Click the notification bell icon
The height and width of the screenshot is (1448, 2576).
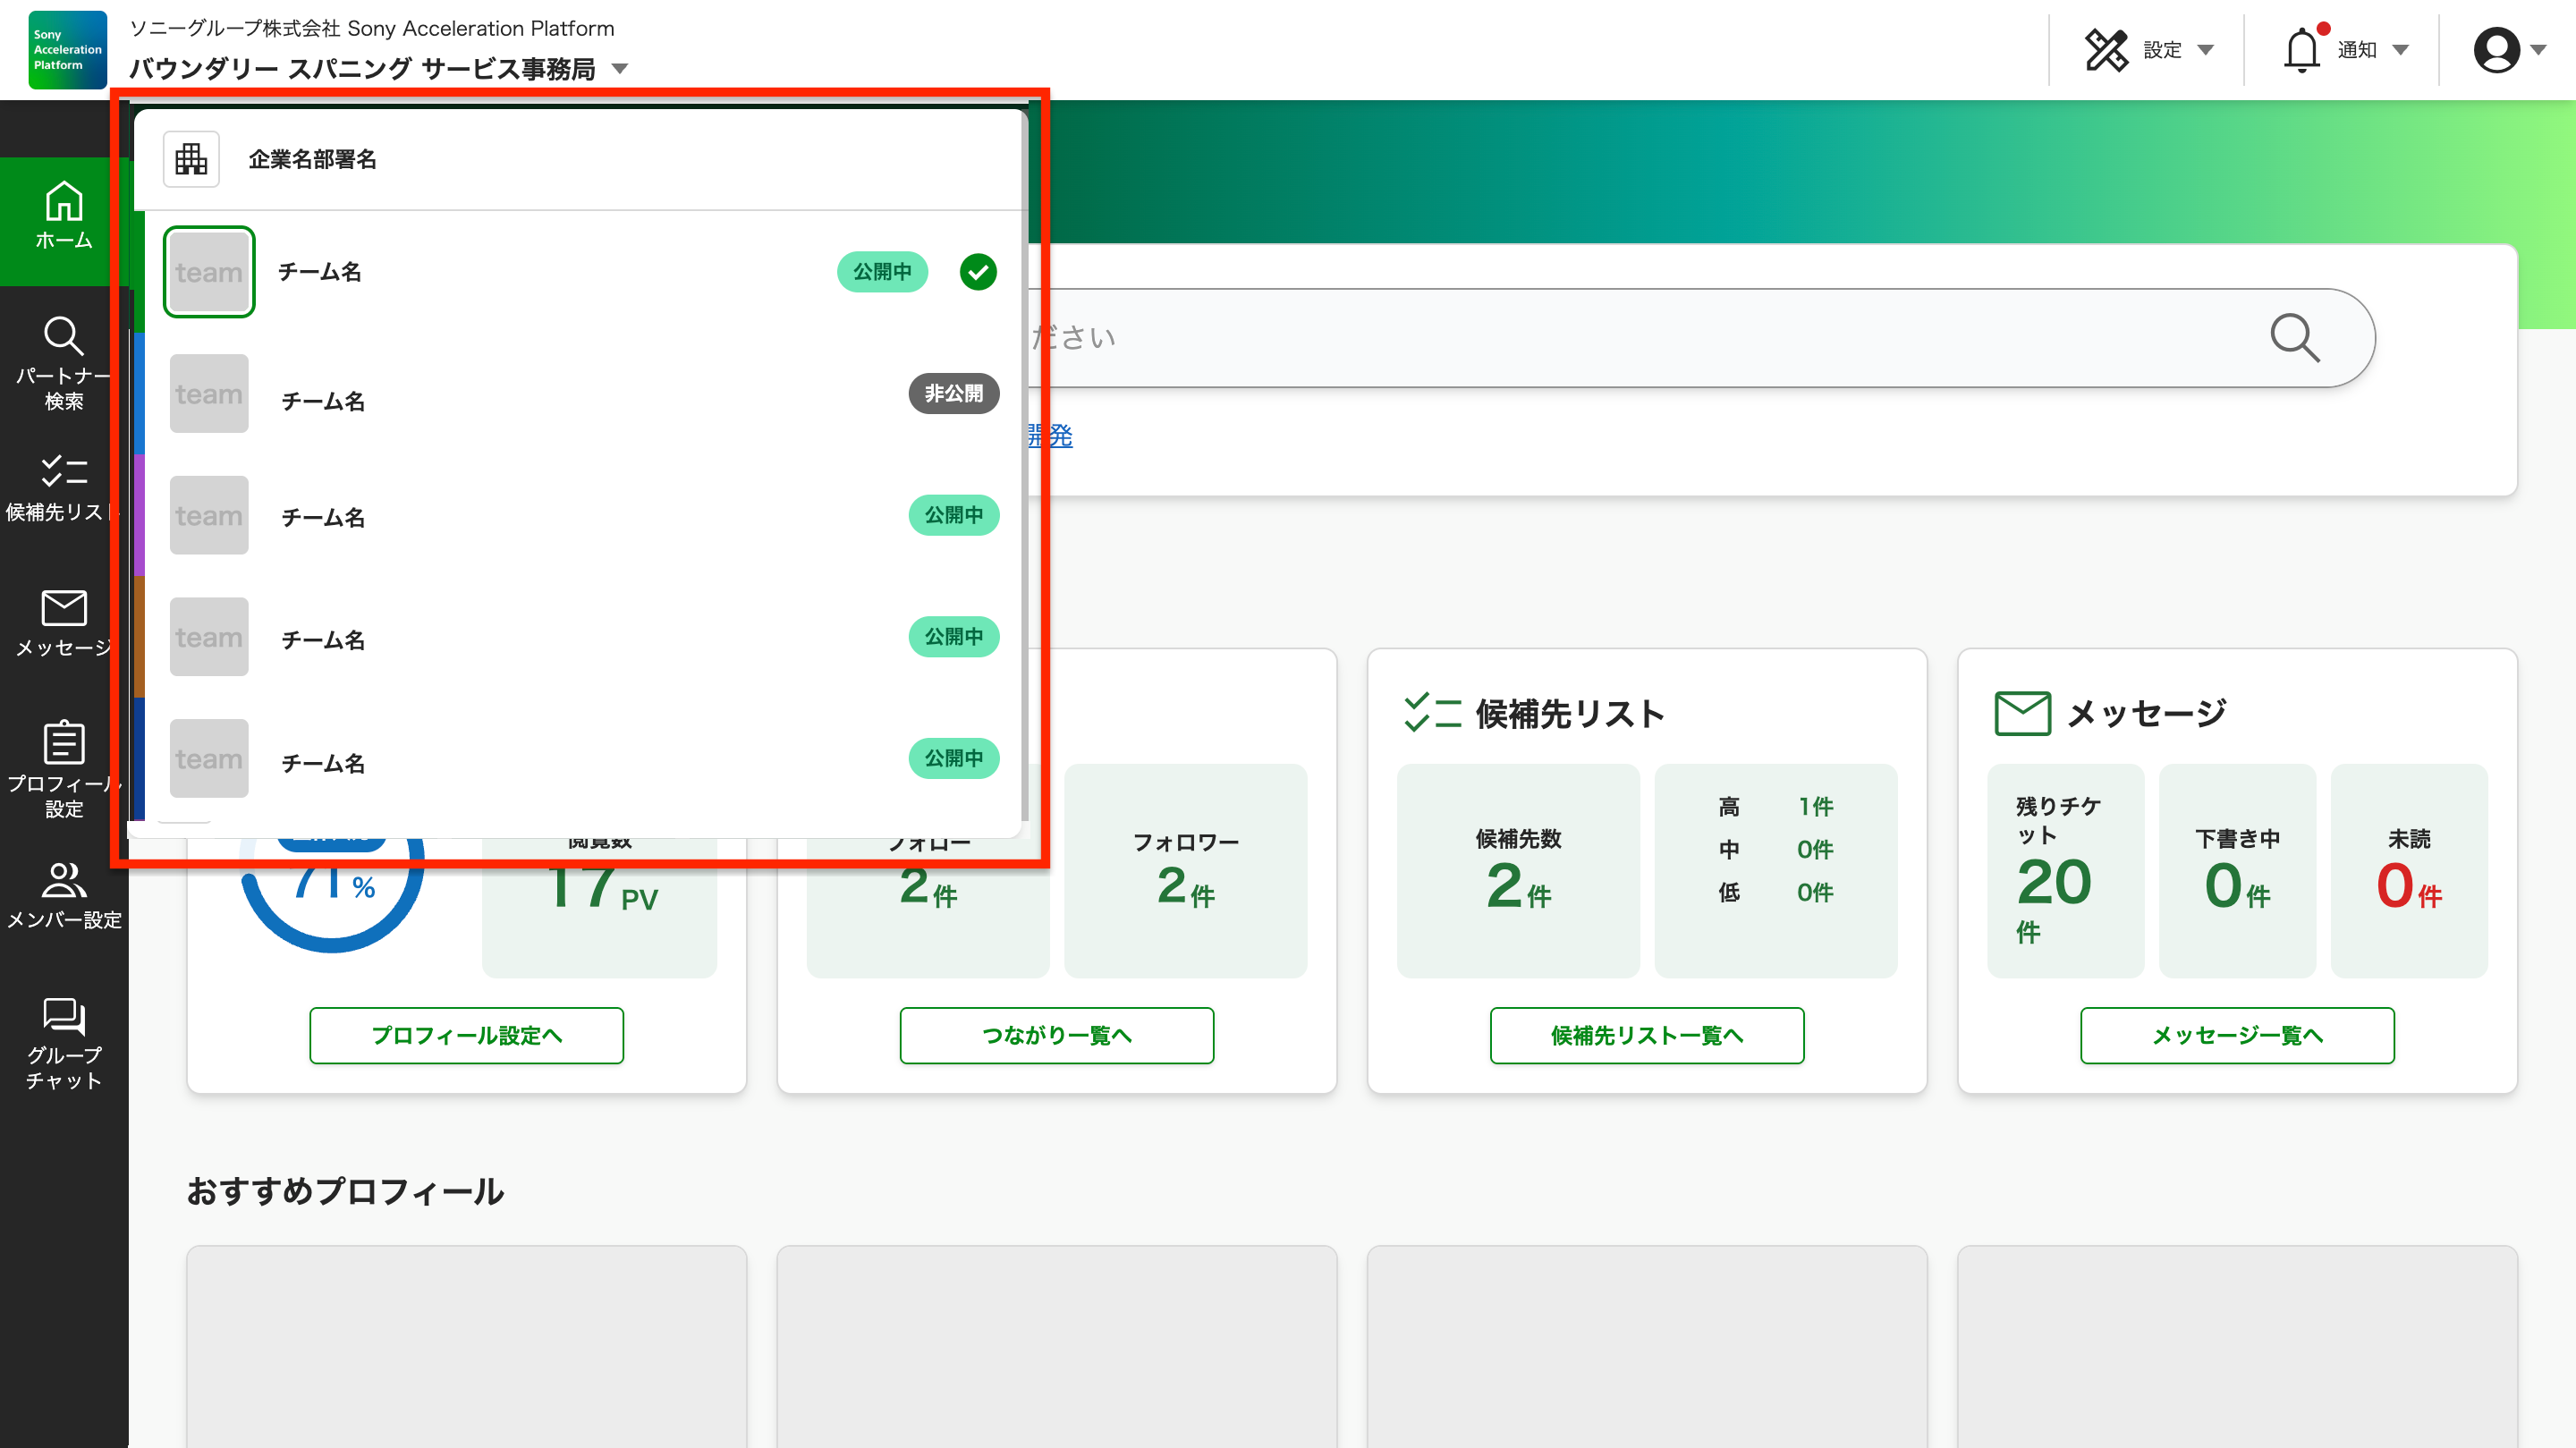[x=2301, y=50]
